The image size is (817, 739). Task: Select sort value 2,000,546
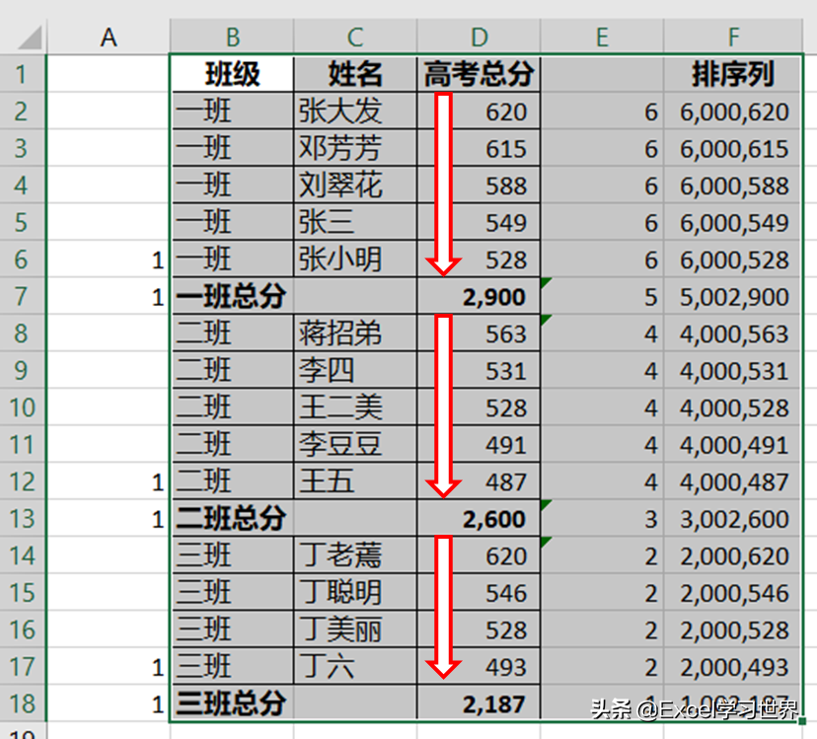pyautogui.click(x=733, y=592)
